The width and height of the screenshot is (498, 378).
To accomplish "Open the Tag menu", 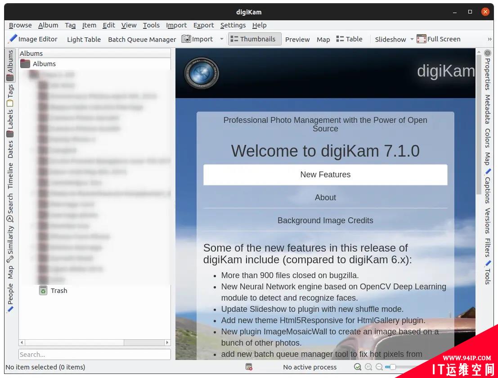I will coord(70,25).
